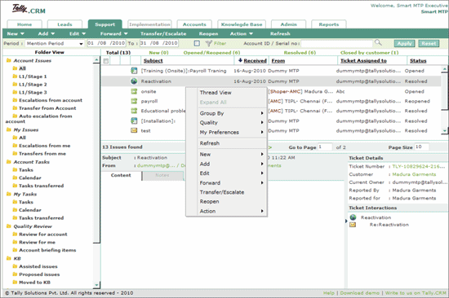The height and width of the screenshot is (298, 449).
Task: Choose Thread View from context menu
Action: click(x=231, y=93)
